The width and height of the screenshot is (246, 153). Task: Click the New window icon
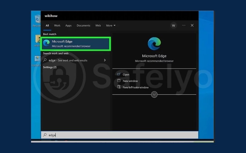point(119,80)
